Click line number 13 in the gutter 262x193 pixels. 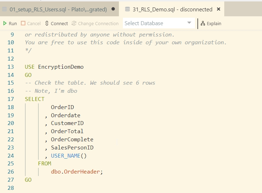pos(11,67)
